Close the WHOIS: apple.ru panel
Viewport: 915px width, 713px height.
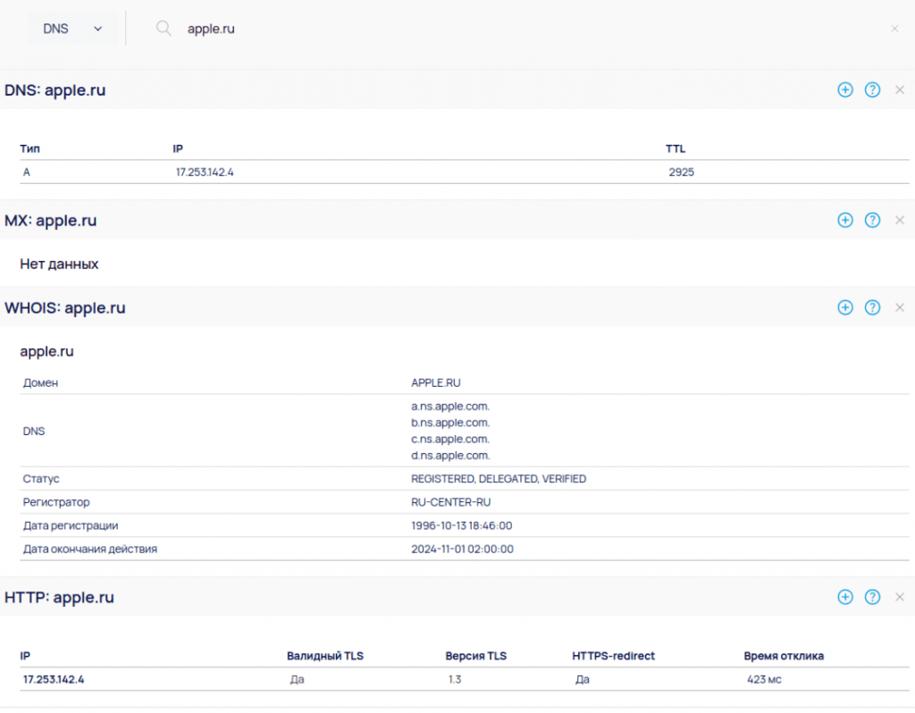pos(899,307)
